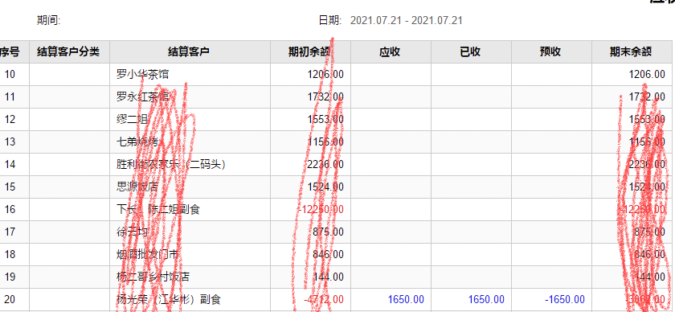Viewport: 675px width, 312px height.
Task: Click the 期末余额 column header
Action: (632, 52)
